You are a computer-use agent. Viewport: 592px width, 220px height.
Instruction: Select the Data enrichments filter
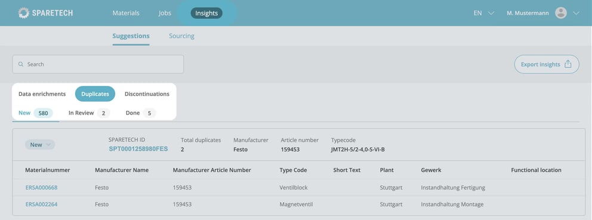(42, 94)
